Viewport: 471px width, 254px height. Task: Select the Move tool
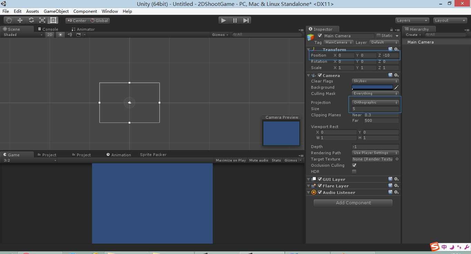(x=20, y=20)
